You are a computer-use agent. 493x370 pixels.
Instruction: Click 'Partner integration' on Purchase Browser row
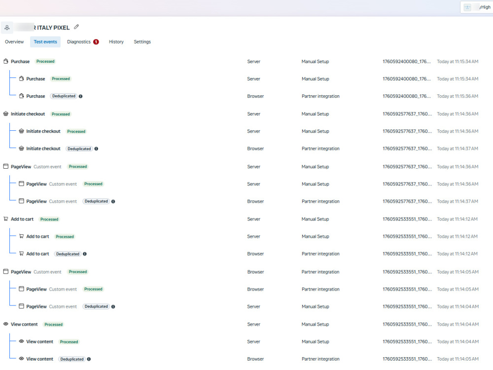tap(320, 96)
